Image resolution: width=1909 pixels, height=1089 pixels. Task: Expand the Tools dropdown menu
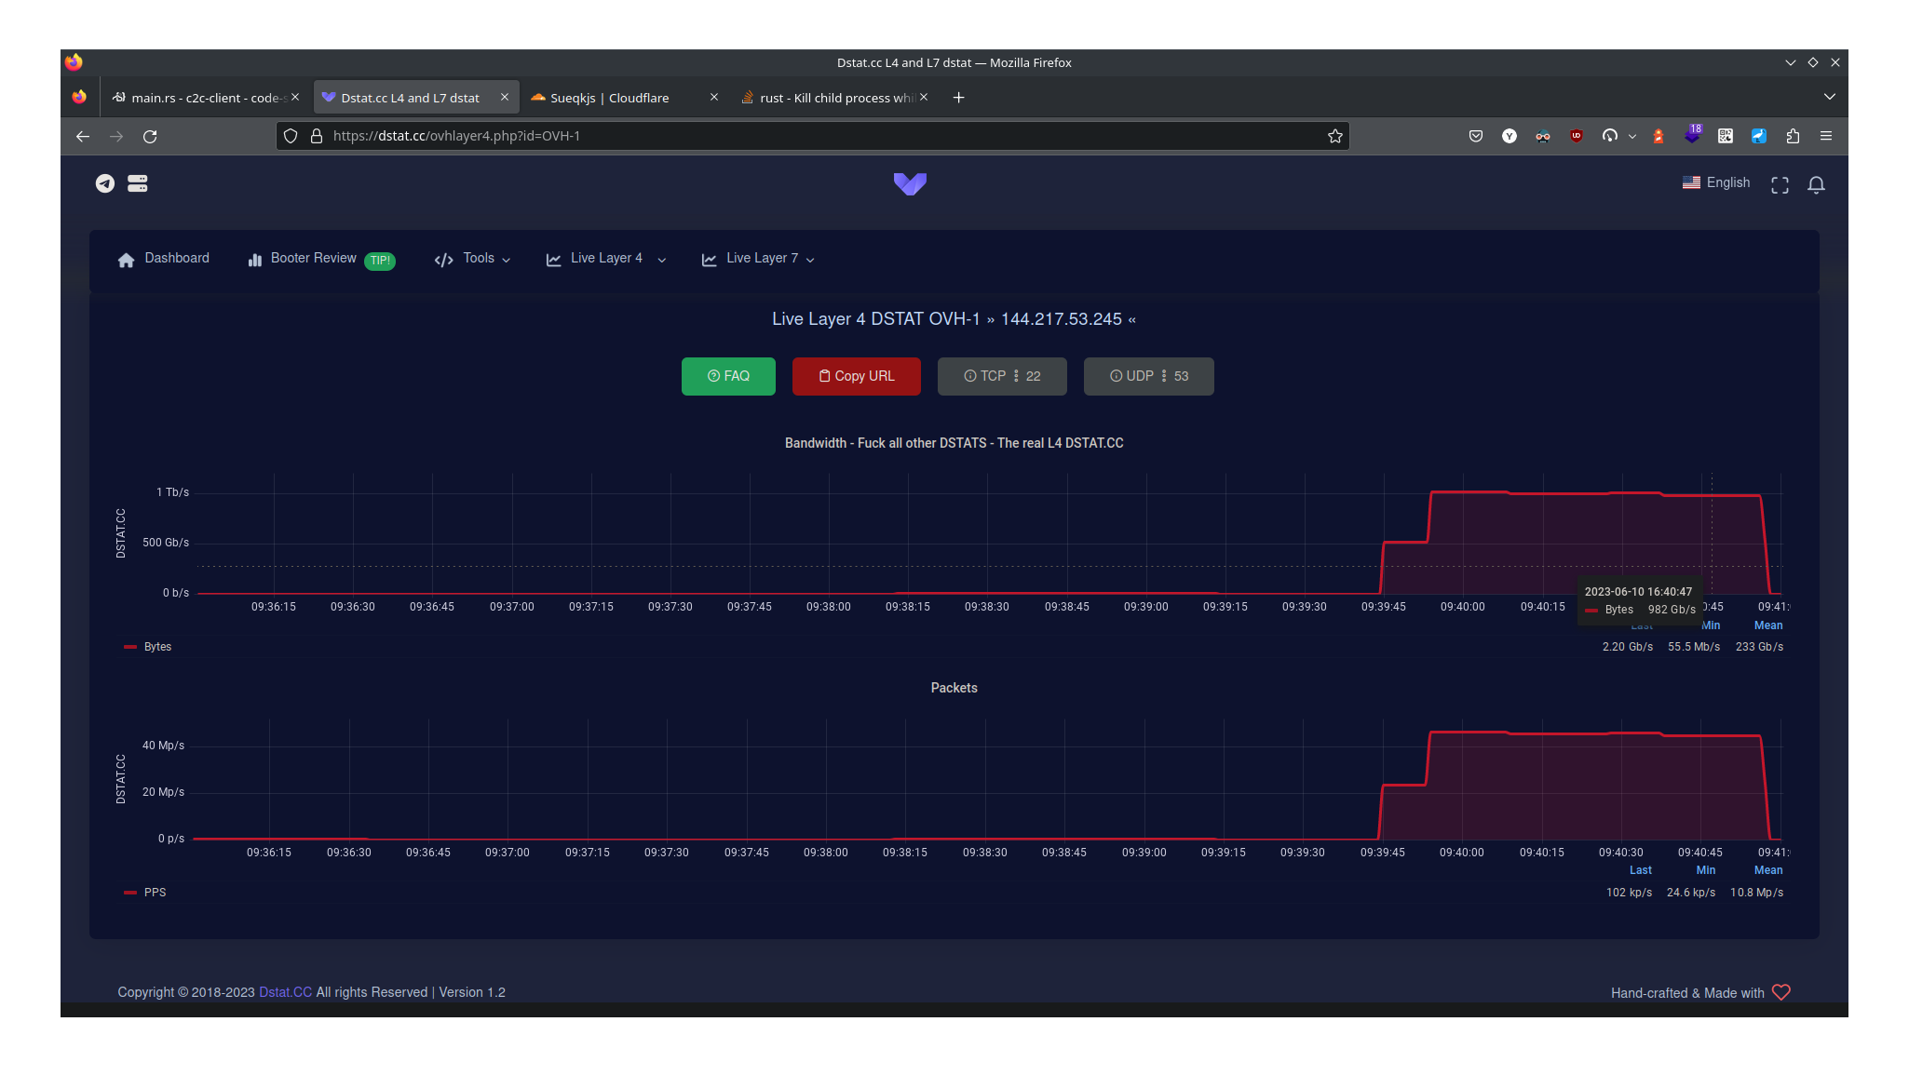click(472, 259)
